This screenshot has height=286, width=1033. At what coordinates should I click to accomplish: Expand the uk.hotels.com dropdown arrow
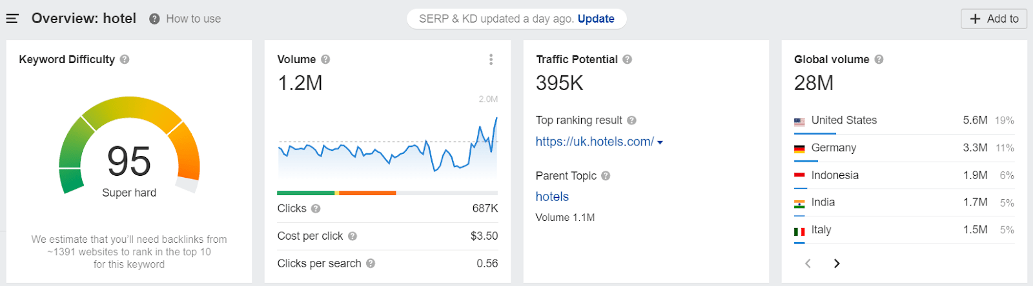(660, 142)
